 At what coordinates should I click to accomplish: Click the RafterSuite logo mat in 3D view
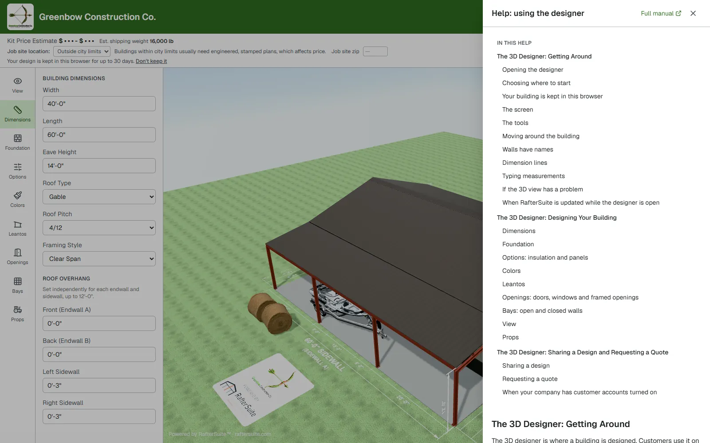263,390
